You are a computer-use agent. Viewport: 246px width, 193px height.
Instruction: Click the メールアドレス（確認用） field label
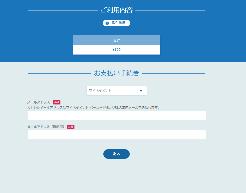46,127
